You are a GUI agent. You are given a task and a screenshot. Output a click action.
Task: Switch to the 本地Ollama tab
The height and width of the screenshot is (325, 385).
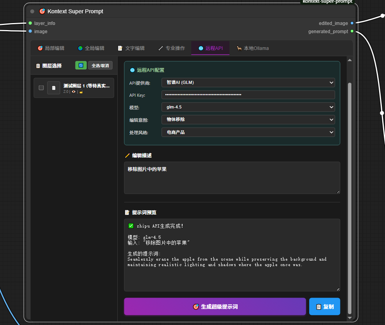(252, 48)
